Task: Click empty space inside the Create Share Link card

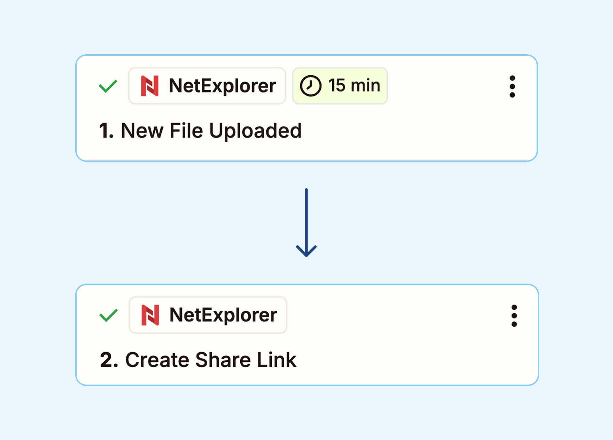Action: 418,359
